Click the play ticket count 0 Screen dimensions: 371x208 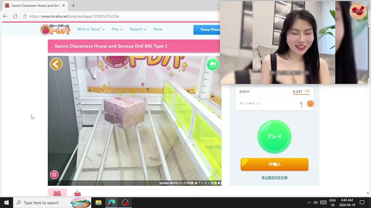[x=301, y=103]
